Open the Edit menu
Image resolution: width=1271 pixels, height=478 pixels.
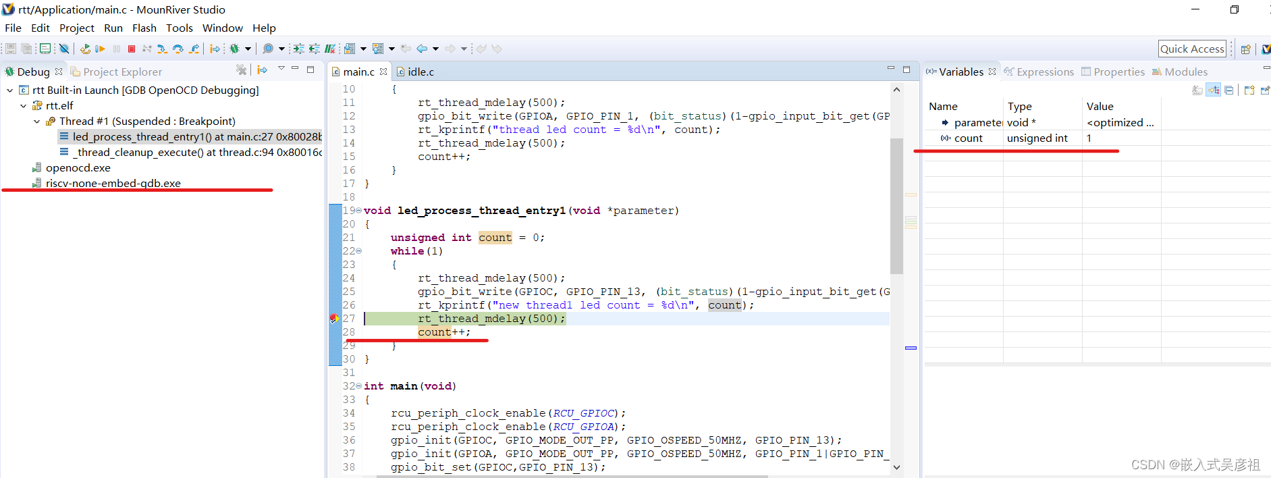point(40,28)
